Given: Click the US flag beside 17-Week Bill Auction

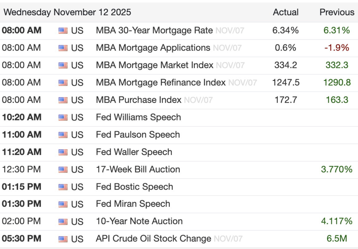Looking at the screenshot, I should click(x=63, y=170).
